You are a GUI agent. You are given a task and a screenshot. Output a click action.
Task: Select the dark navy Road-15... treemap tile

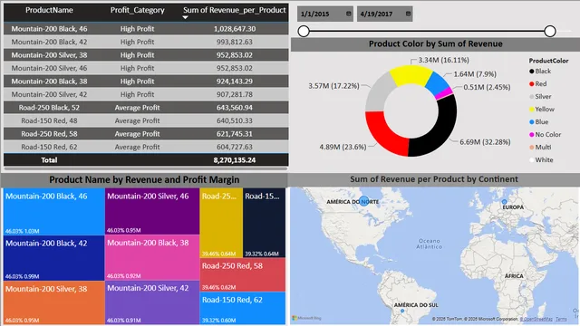[x=265, y=223]
